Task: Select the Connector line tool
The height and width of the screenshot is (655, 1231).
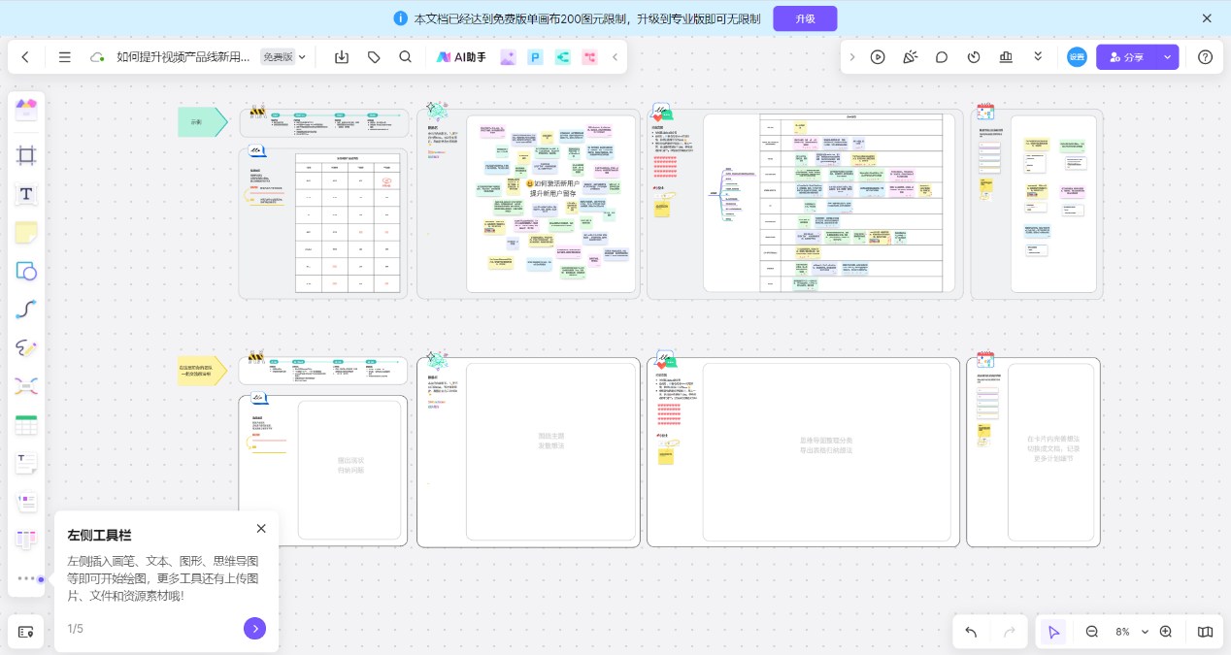Action: pos(26,310)
